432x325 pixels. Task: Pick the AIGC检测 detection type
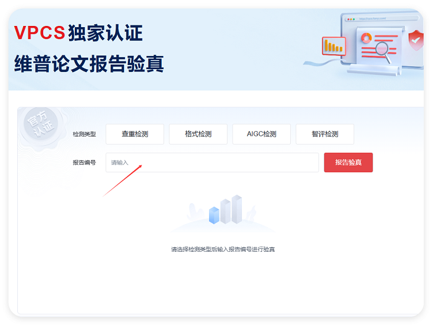262,134
